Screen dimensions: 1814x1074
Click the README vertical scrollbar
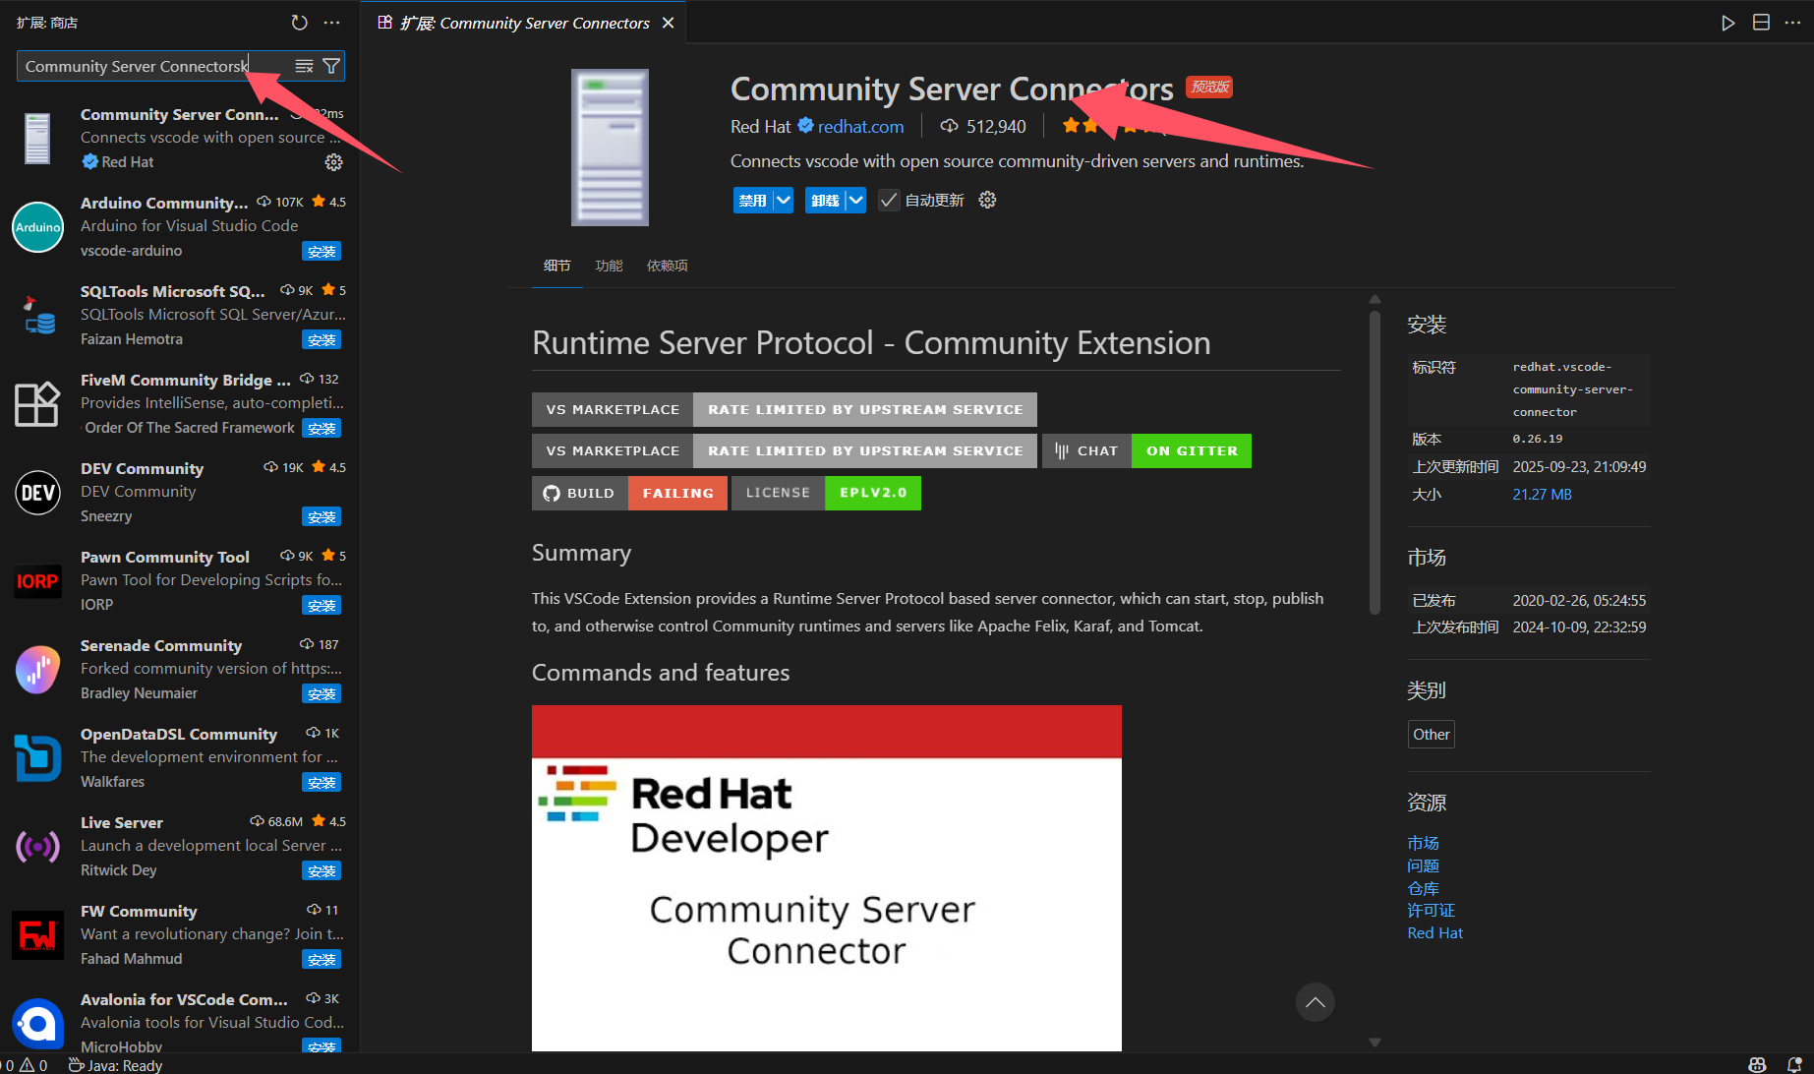[x=1375, y=462]
